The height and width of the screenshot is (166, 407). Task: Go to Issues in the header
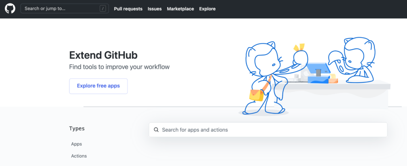(155, 9)
